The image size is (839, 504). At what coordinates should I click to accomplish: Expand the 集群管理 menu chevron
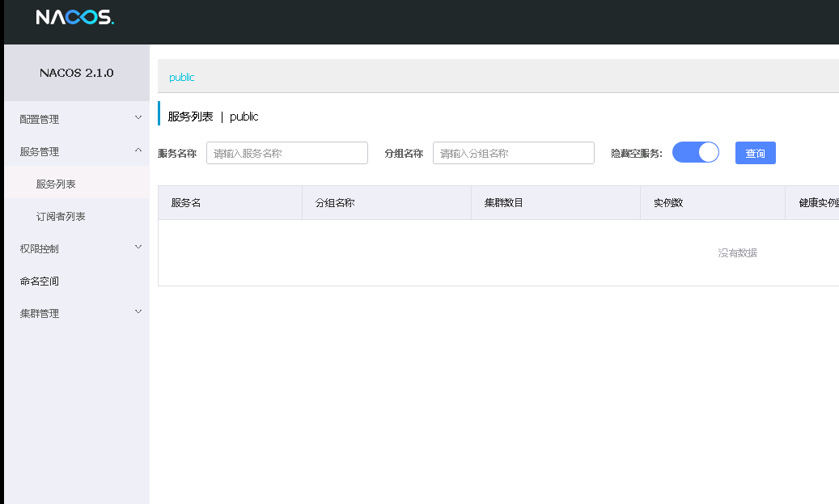point(138,311)
